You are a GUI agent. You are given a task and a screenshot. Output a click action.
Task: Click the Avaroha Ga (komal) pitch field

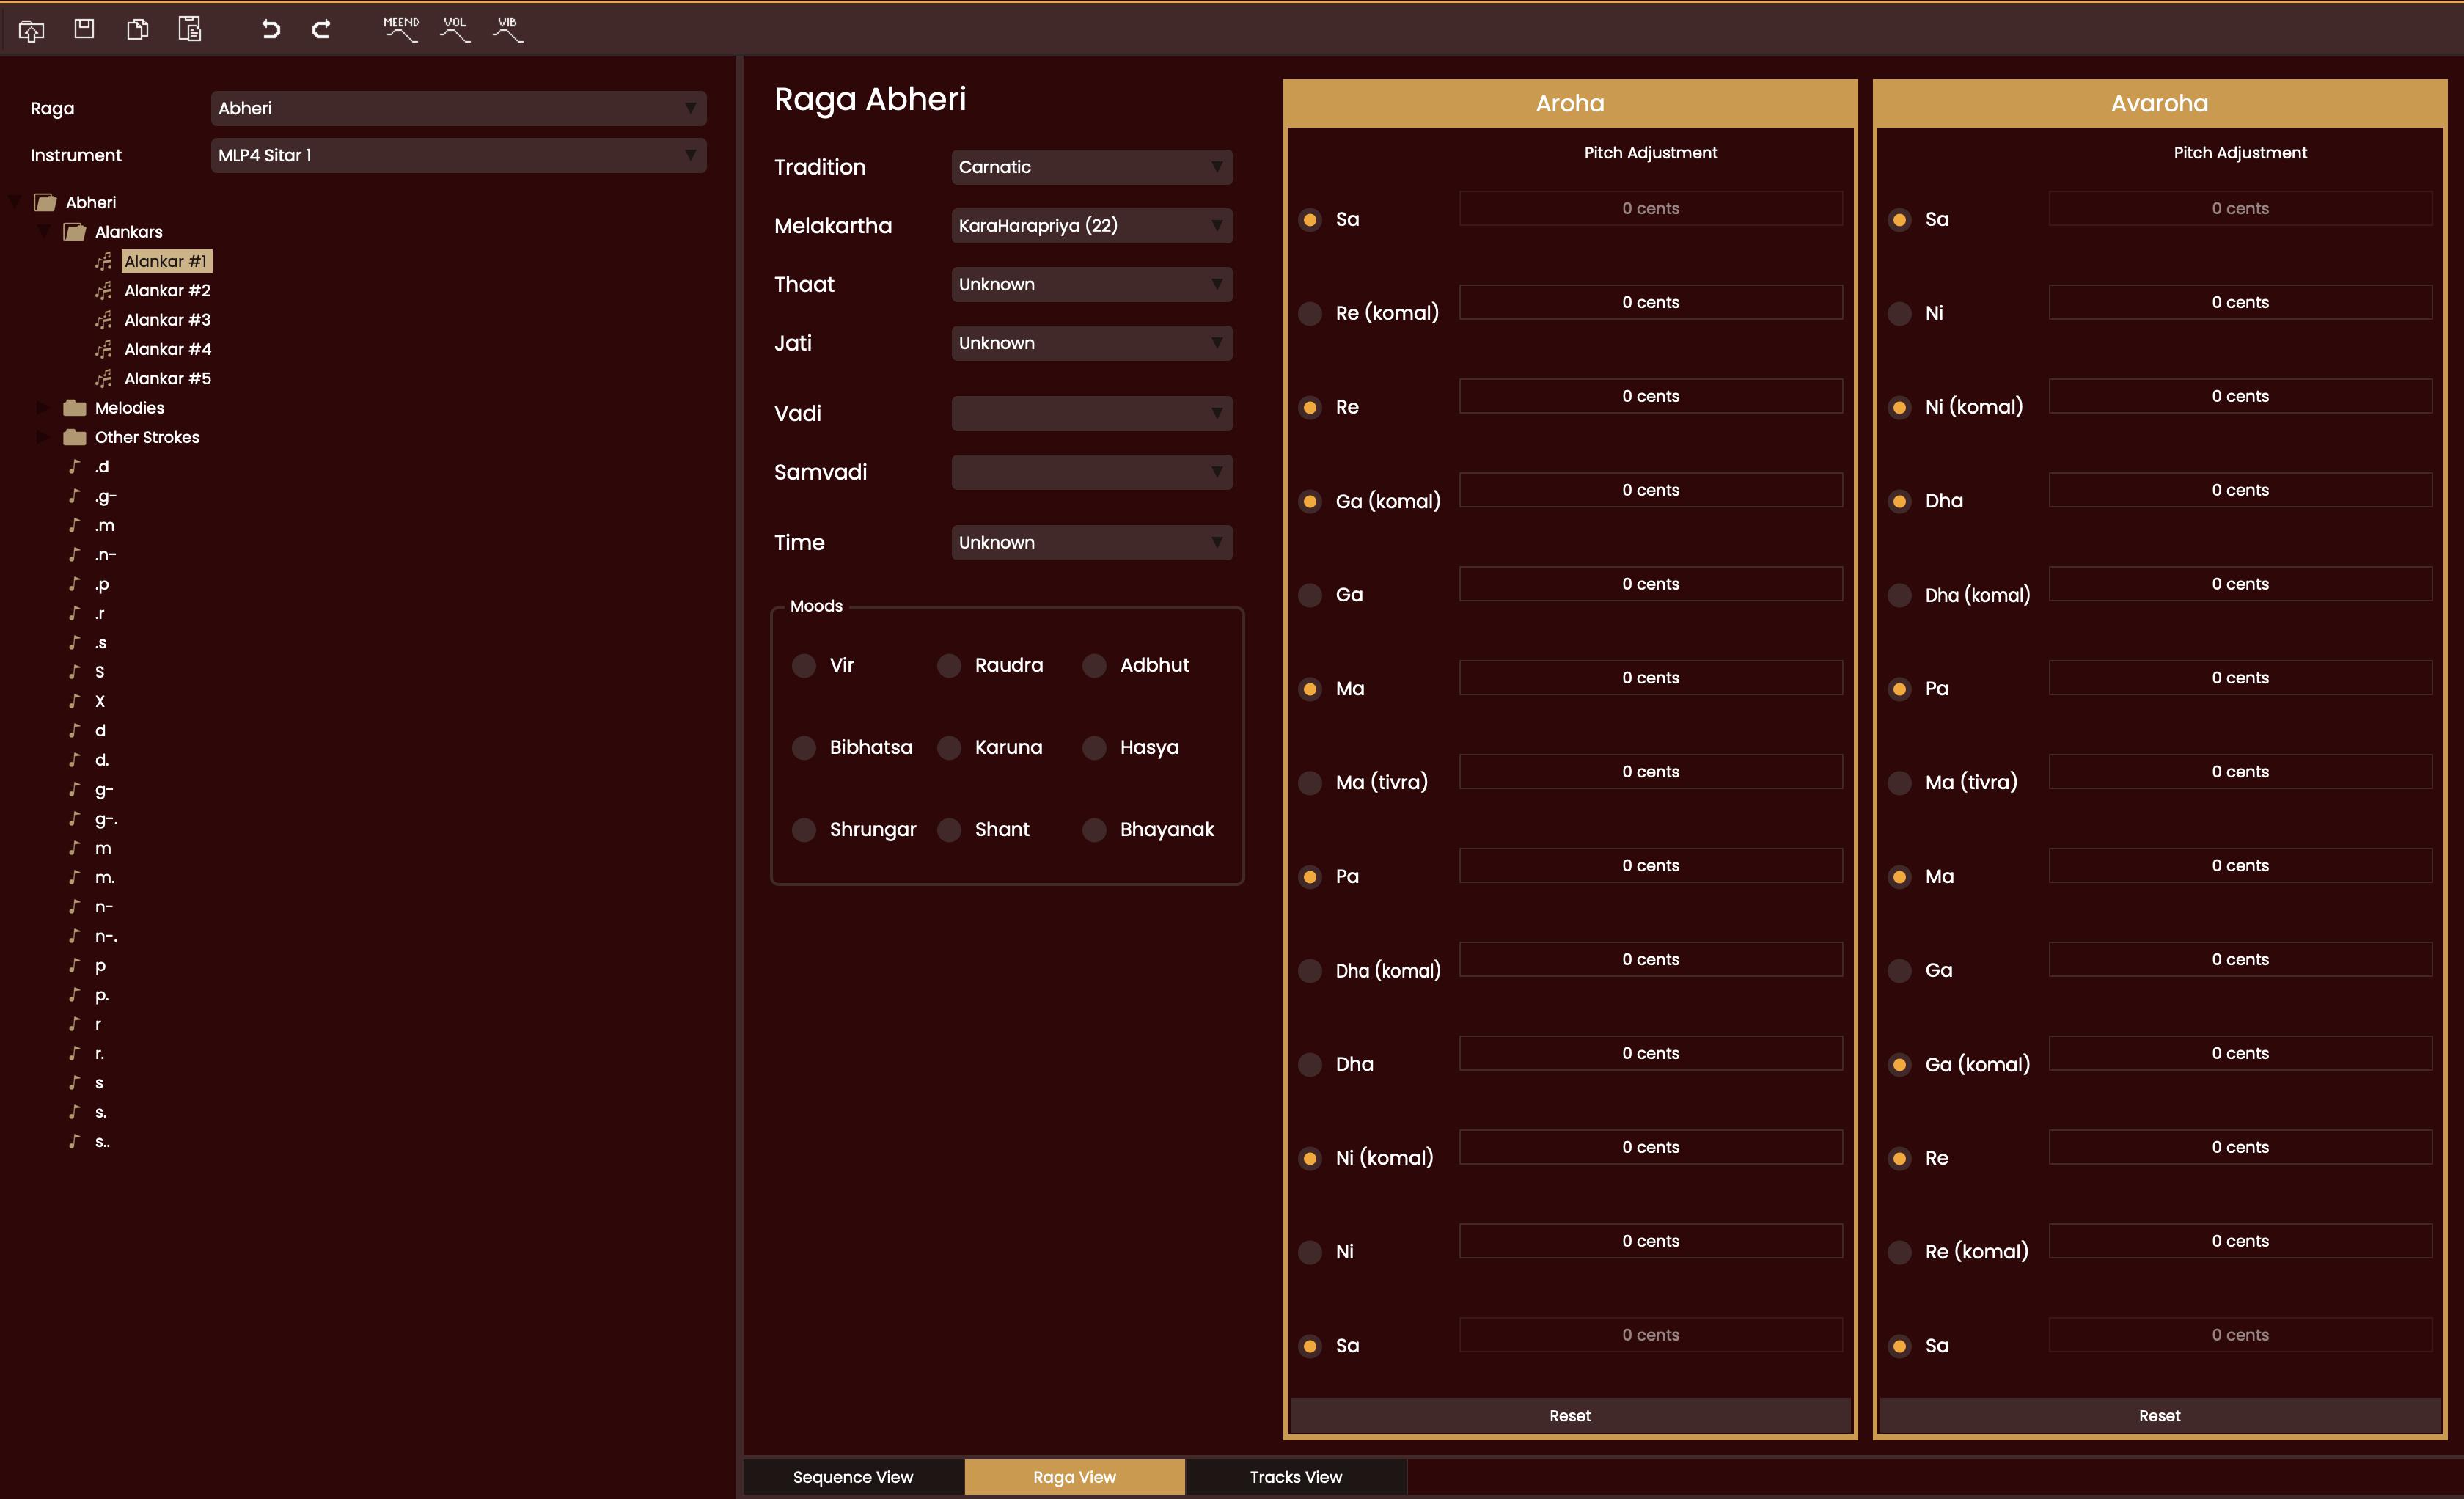pyautogui.click(x=2240, y=1053)
